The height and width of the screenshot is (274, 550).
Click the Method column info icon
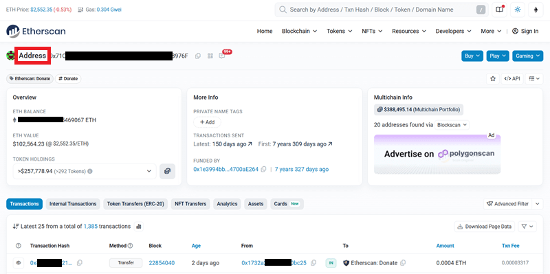(131, 246)
